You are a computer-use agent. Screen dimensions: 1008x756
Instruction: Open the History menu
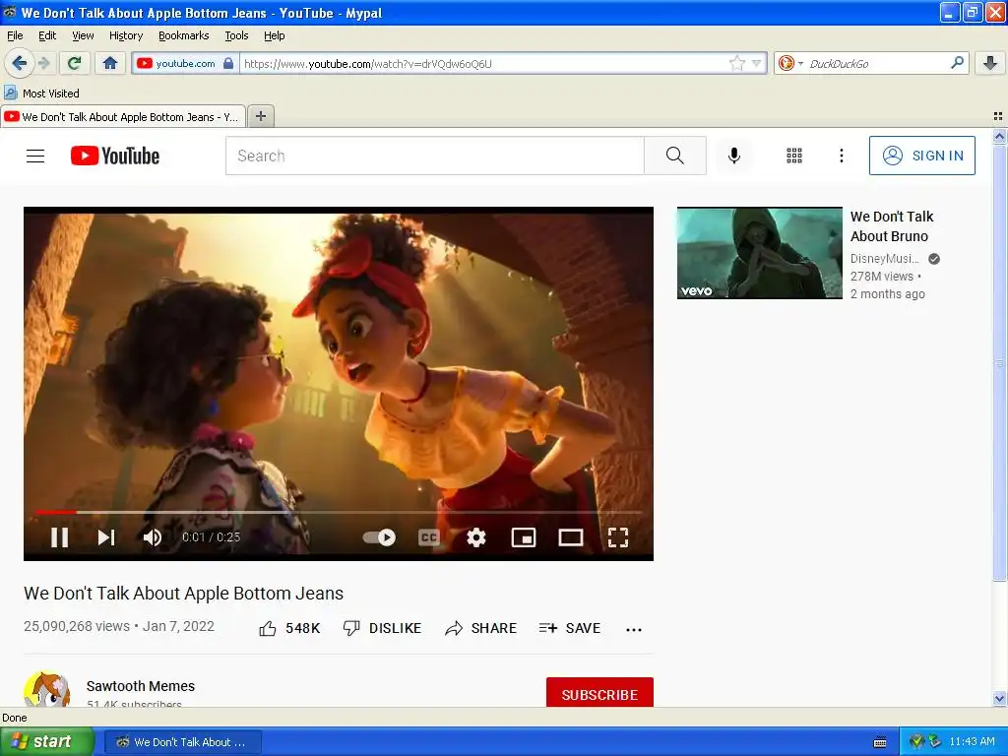point(126,36)
